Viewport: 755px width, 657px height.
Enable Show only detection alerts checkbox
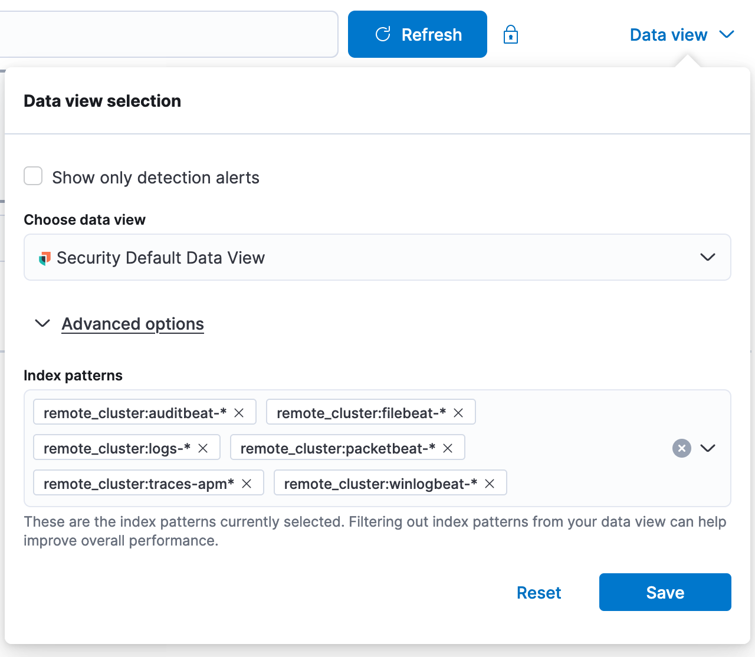pyautogui.click(x=33, y=176)
